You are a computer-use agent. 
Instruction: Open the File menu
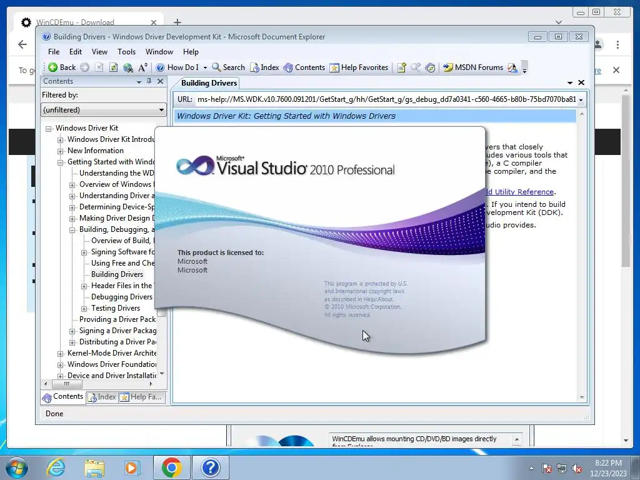coord(54,52)
